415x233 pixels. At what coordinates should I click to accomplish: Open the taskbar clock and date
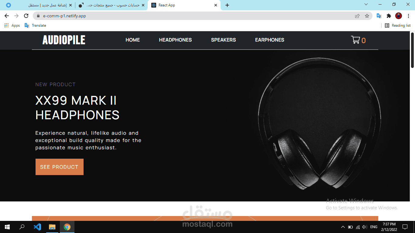[389, 227]
